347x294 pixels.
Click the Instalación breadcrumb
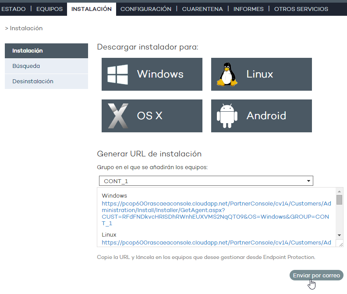(26, 28)
